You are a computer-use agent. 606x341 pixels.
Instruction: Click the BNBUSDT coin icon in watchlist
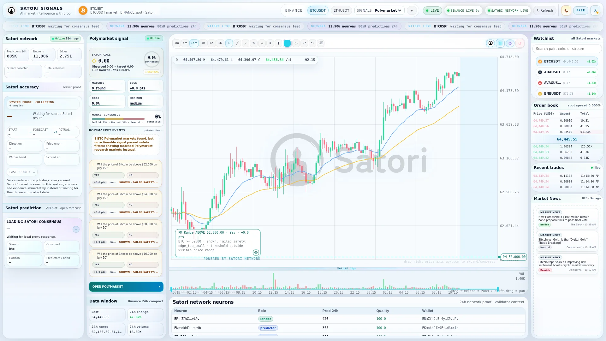[x=540, y=94]
